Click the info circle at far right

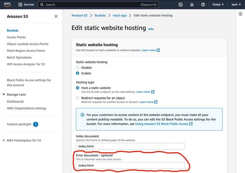(x=241, y=13)
